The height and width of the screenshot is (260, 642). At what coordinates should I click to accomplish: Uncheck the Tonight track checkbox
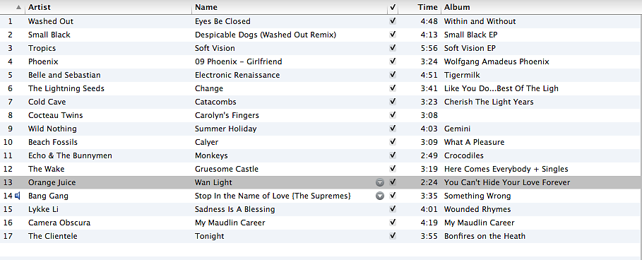tap(393, 236)
